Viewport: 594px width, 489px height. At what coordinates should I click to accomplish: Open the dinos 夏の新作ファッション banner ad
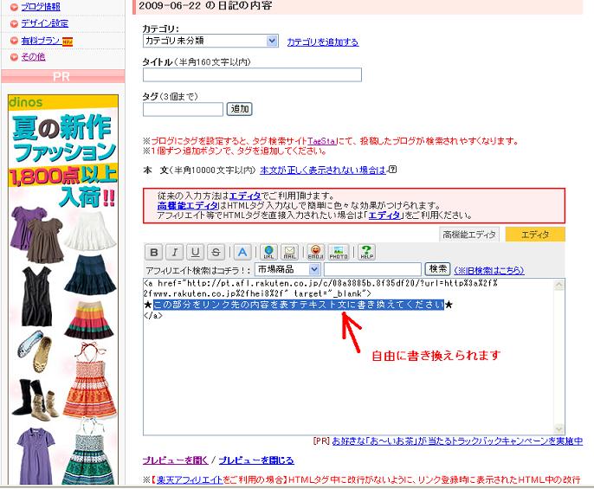tap(63, 290)
